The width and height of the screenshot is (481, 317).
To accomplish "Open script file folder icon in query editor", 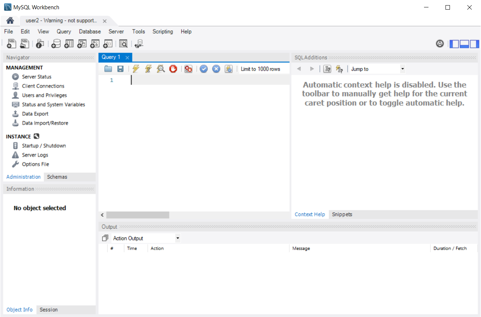I will [x=108, y=69].
